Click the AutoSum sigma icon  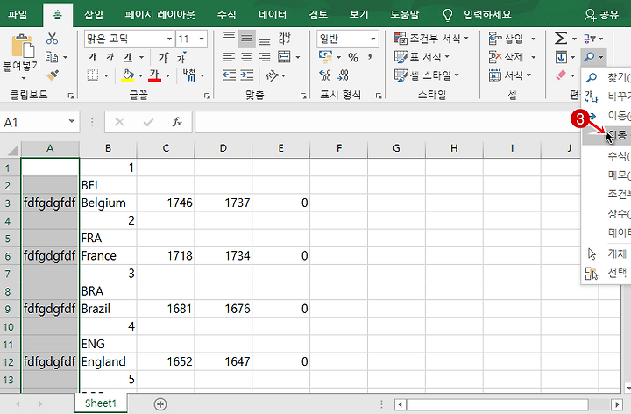pos(561,39)
